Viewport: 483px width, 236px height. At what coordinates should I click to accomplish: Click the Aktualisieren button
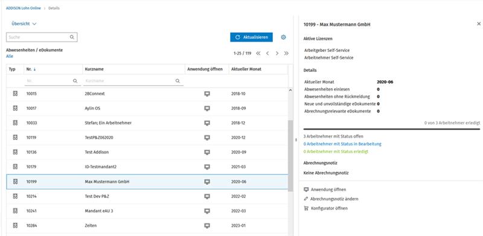tap(251, 37)
